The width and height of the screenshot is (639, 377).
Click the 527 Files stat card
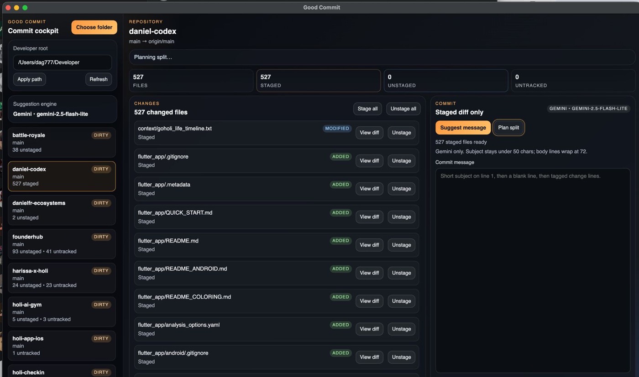point(191,81)
